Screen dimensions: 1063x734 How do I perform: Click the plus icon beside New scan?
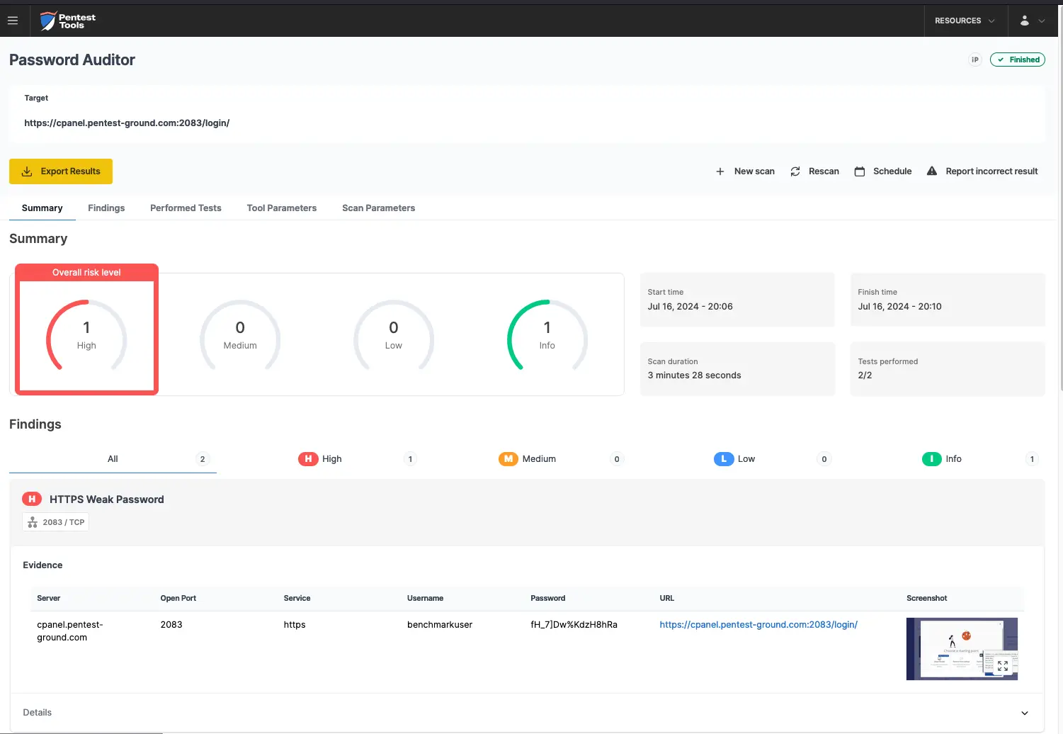pyautogui.click(x=720, y=171)
